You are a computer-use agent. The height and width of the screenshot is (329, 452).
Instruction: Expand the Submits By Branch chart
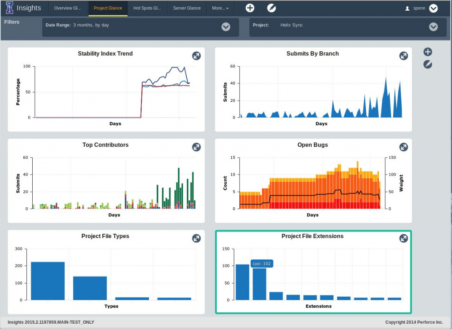pos(403,56)
